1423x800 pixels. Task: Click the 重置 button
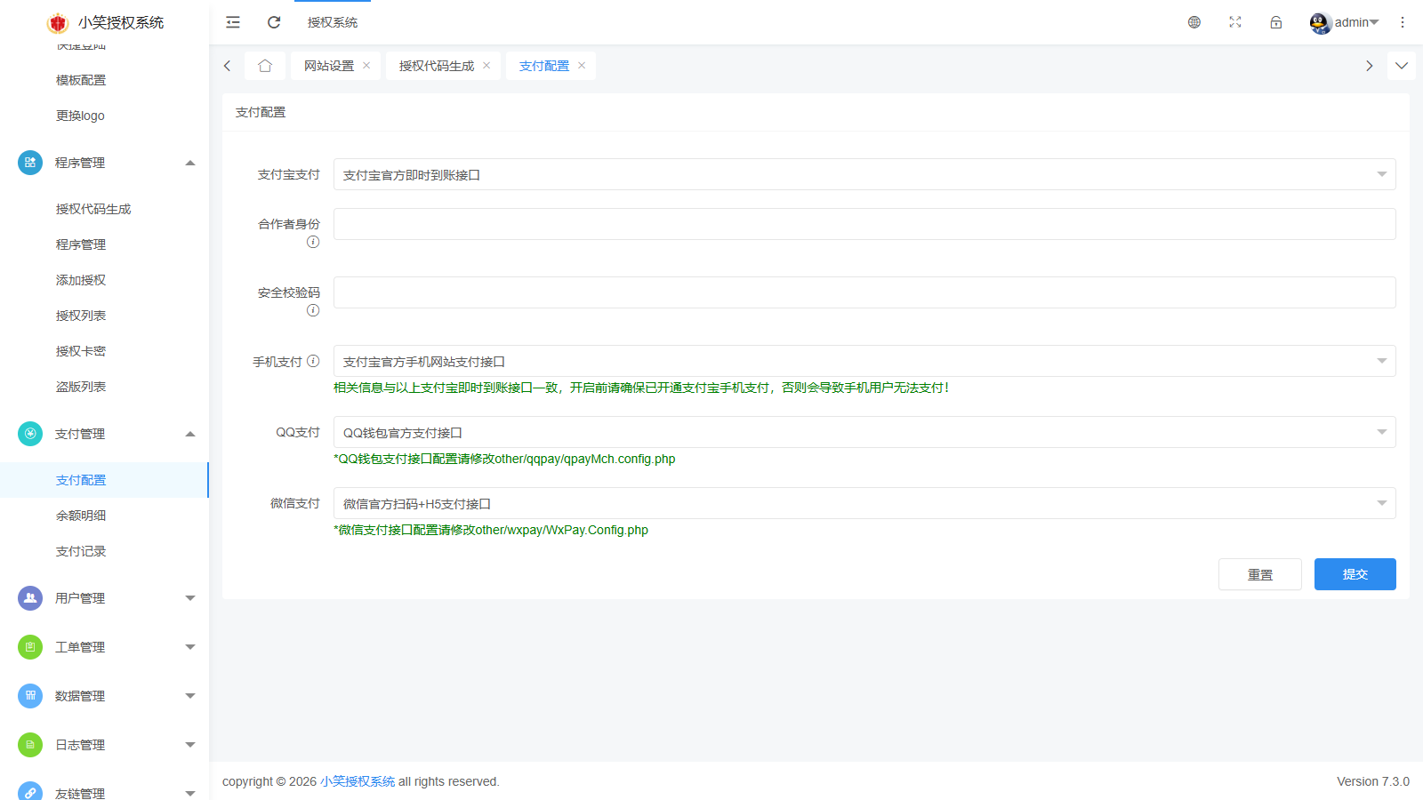(1259, 574)
